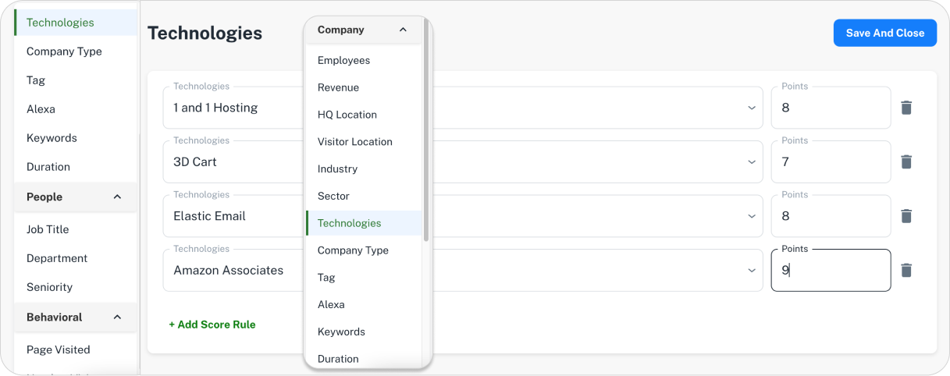Click the Save And Close button
The width and height of the screenshot is (950, 376).
pyautogui.click(x=884, y=33)
